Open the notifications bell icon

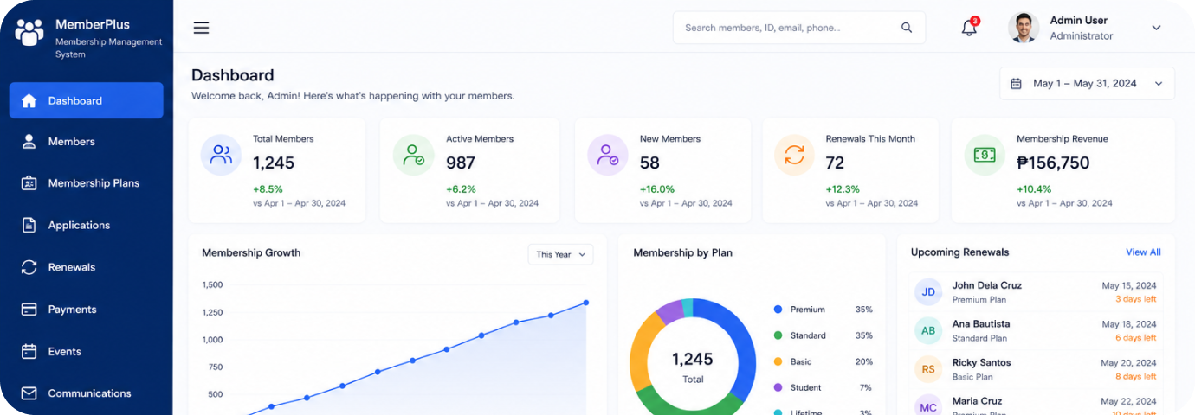point(969,28)
